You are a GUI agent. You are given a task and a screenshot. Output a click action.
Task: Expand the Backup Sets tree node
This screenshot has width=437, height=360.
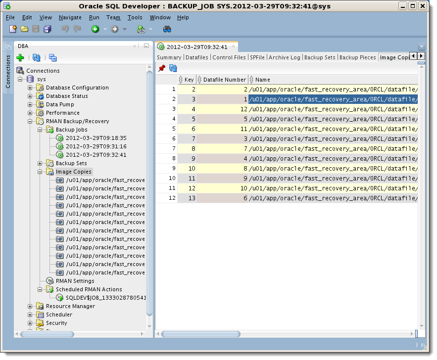(40, 163)
